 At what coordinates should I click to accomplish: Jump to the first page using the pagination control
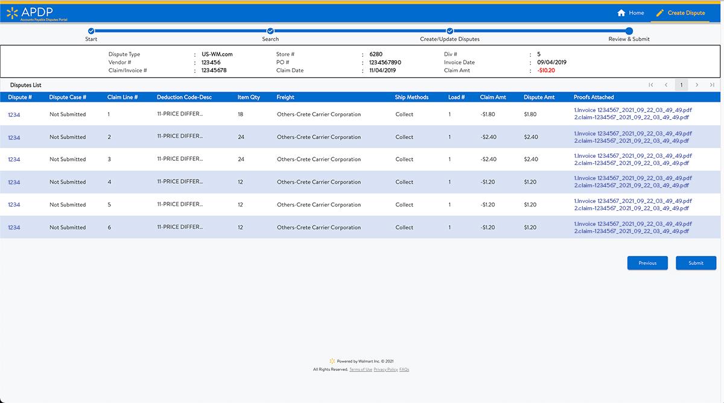[x=651, y=84]
